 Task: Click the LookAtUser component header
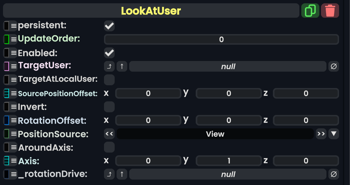click(x=151, y=11)
